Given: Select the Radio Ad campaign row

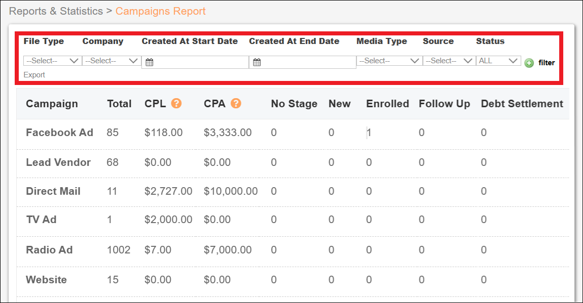Looking at the screenshot, I should click(293, 250).
